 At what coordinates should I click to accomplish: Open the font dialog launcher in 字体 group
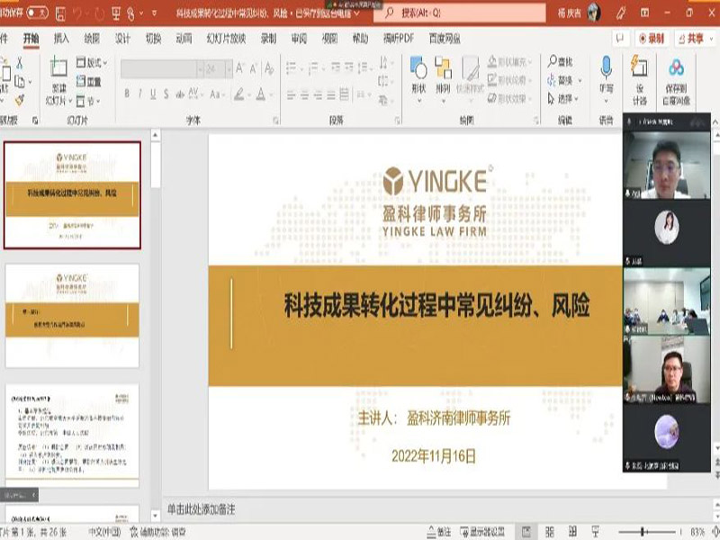pos(275,121)
